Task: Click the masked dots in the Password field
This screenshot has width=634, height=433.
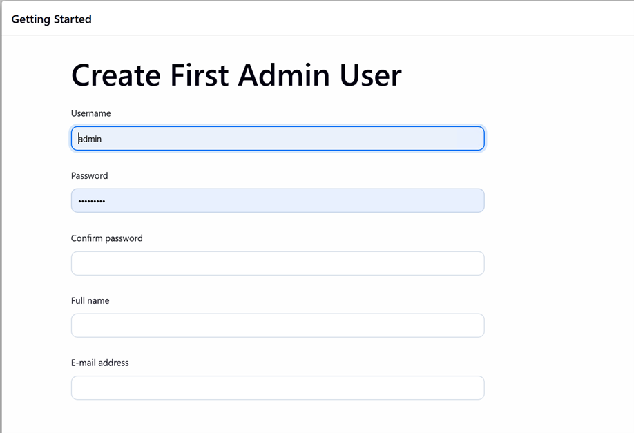Action: click(92, 201)
